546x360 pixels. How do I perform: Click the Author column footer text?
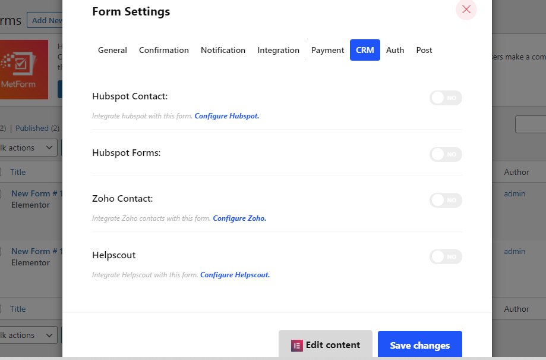click(516, 309)
